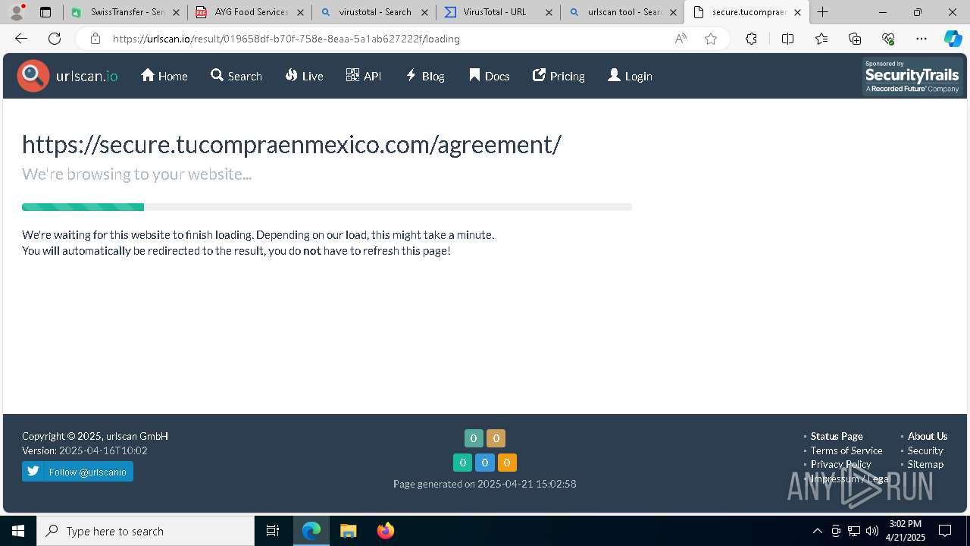
Task: Click the blue footer counter badge
Action: pyautogui.click(x=485, y=463)
